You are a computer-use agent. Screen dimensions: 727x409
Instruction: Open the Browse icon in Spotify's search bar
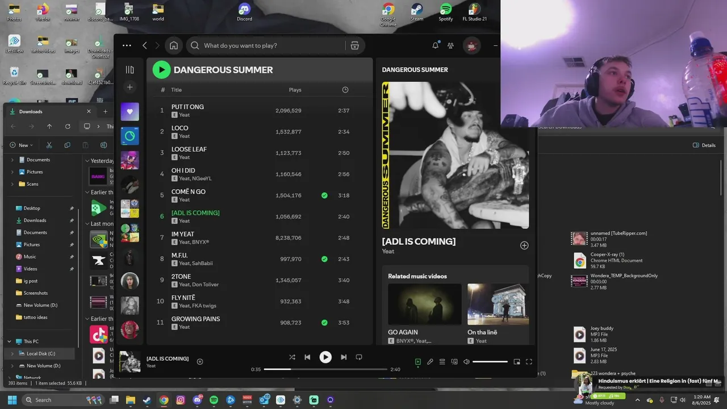[x=355, y=45]
